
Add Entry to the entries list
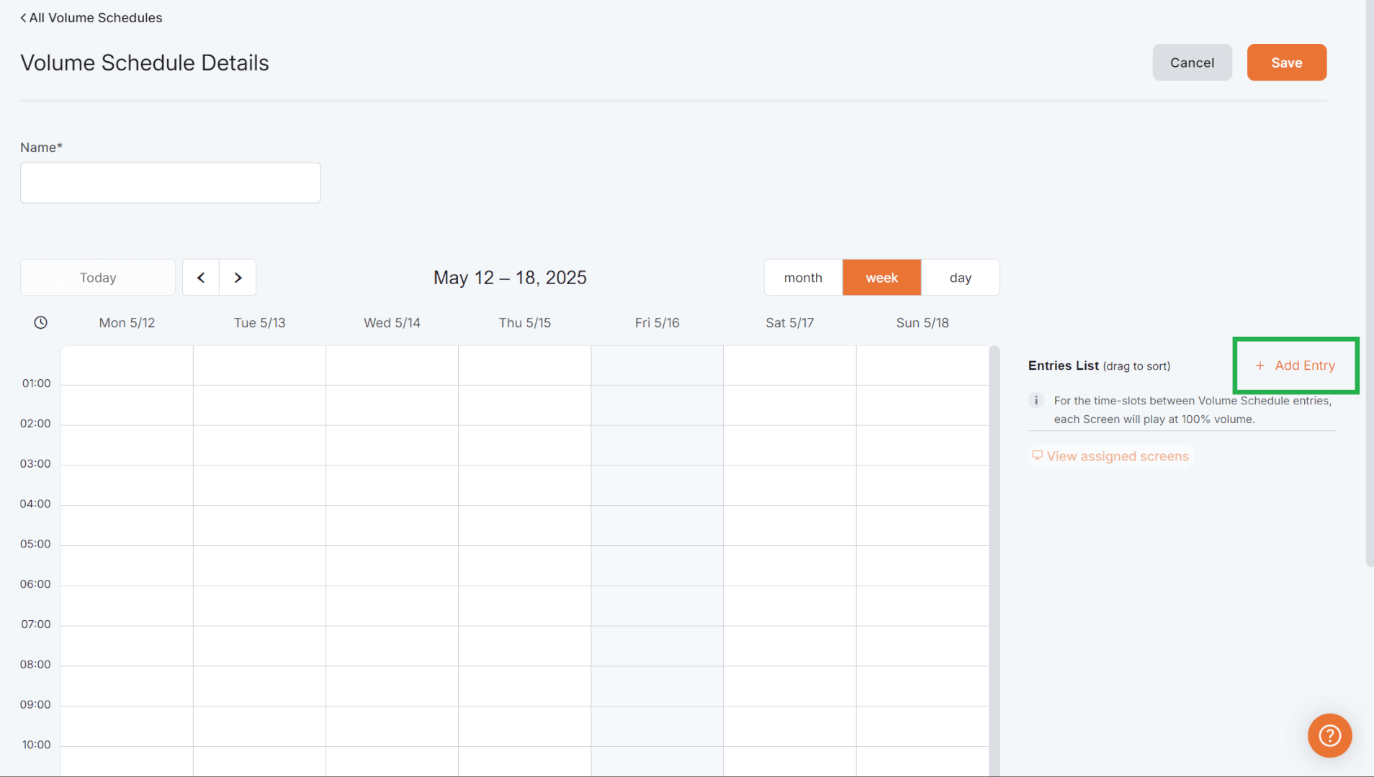[1296, 365]
